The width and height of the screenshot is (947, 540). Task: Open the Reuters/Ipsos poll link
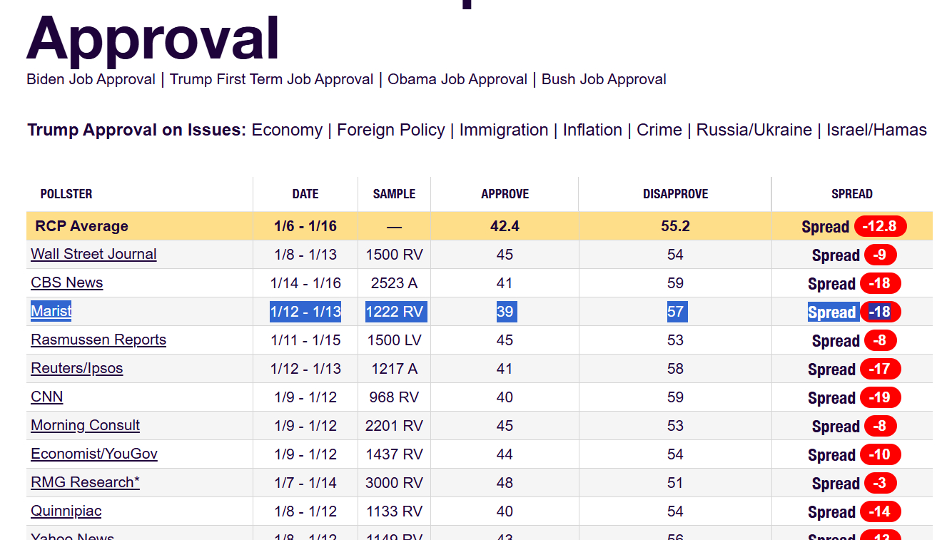(76, 368)
